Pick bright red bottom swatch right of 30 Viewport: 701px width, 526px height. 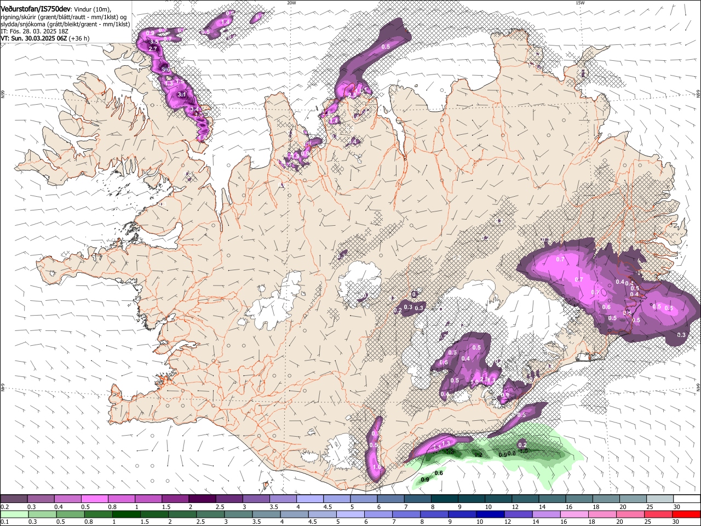point(686,514)
